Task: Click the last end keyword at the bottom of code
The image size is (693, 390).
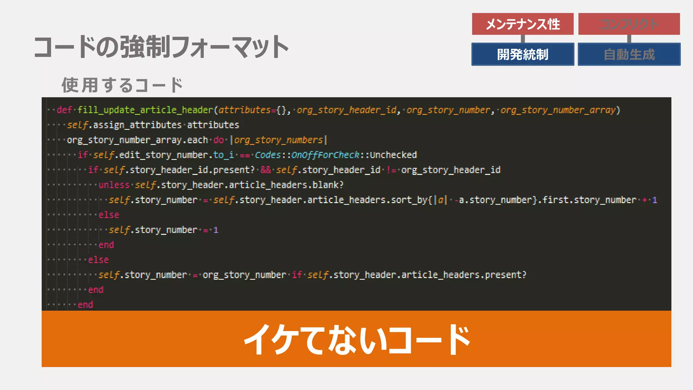Action: (86, 305)
